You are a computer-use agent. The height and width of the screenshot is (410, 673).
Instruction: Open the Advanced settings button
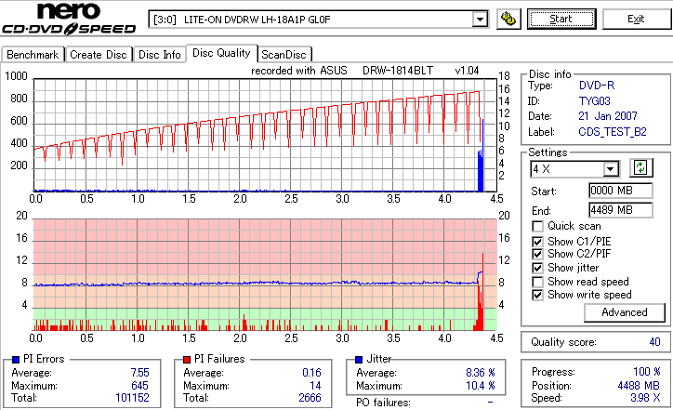tap(624, 312)
